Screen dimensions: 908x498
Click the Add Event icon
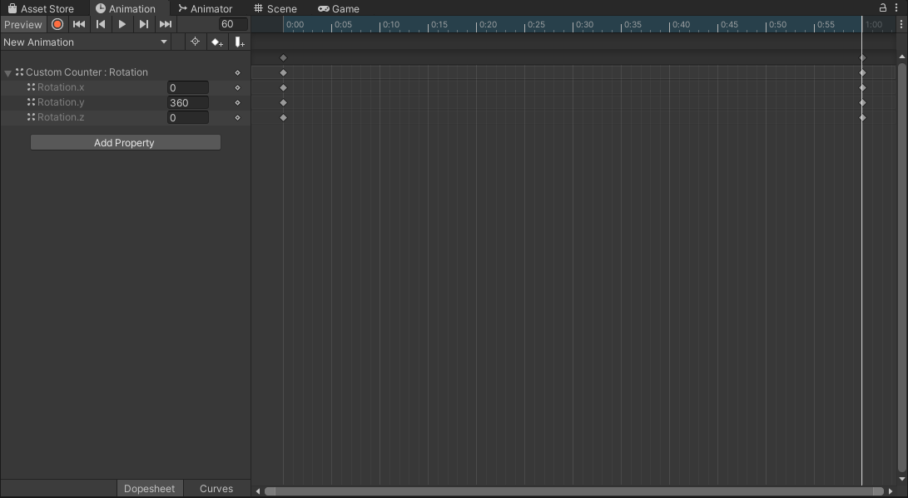[x=239, y=42]
